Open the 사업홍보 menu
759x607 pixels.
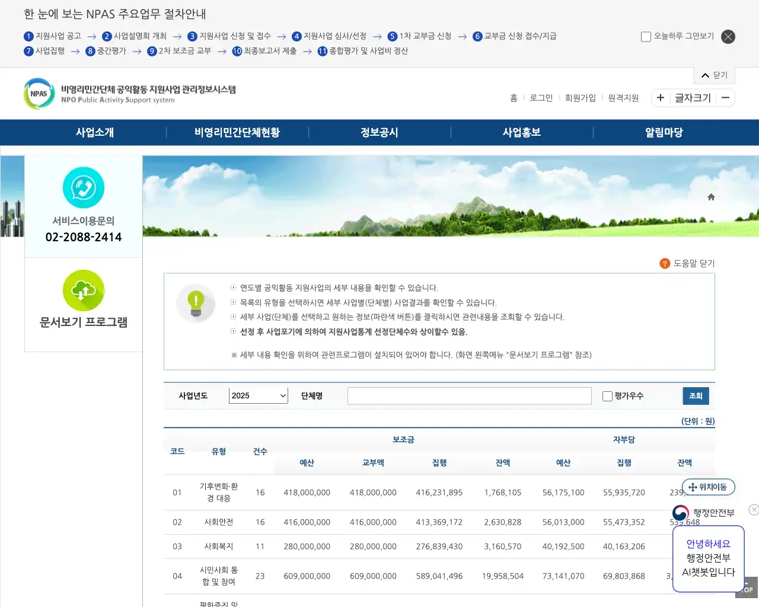coord(522,133)
